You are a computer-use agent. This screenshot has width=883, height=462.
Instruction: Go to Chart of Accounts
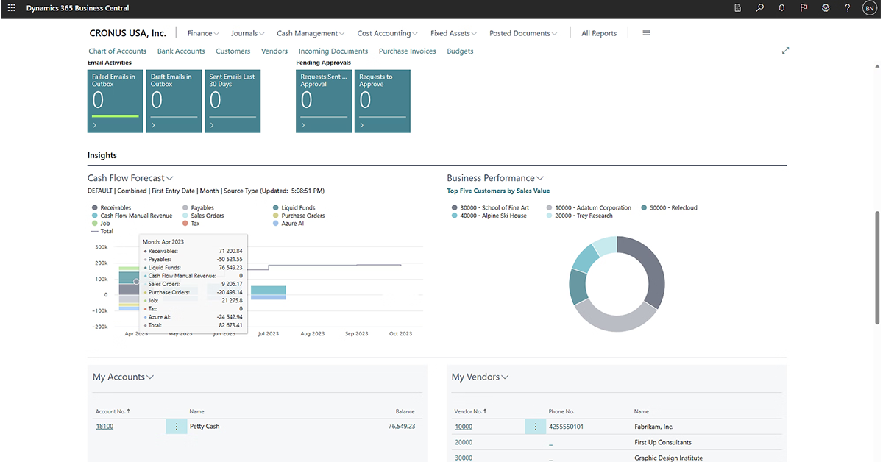pyautogui.click(x=117, y=51)
